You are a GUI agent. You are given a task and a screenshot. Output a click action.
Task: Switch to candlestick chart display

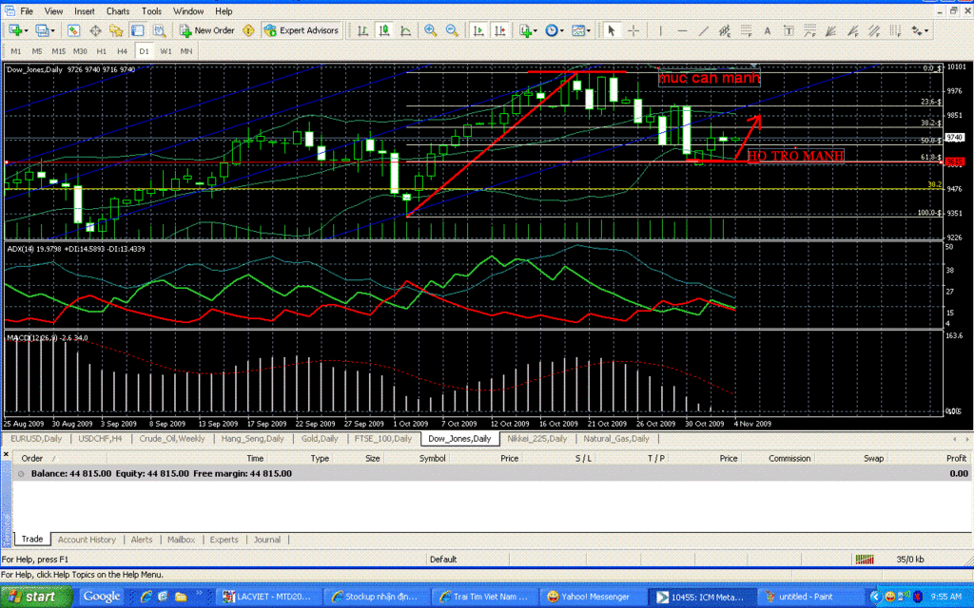(x=384, y=30)
